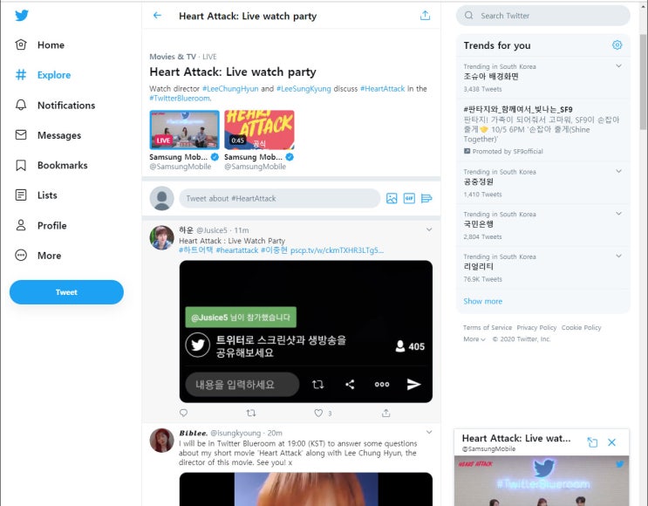Click the blue Tweet button
Screen dimensions: 648x506
[x=66, y=292]
